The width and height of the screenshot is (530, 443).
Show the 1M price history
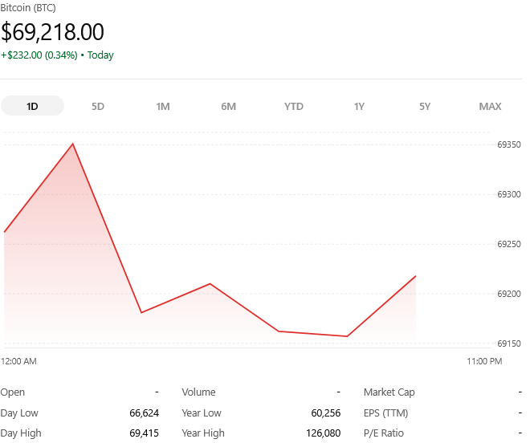tap(163, 106)
